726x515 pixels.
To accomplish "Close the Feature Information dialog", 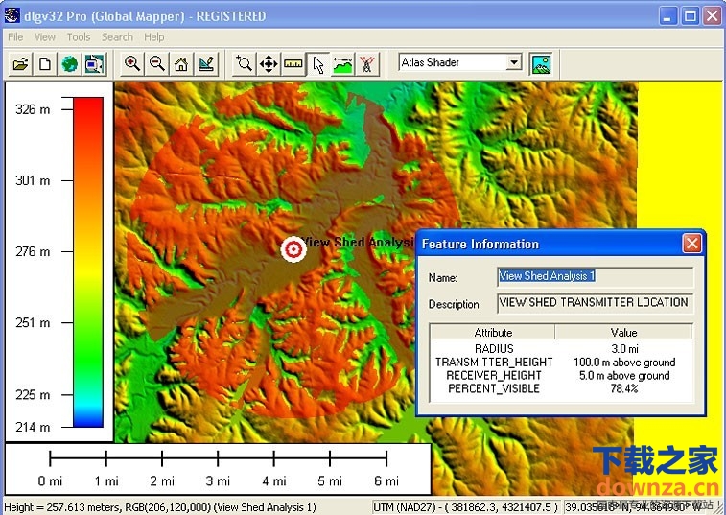I will (x=691, y=244).
